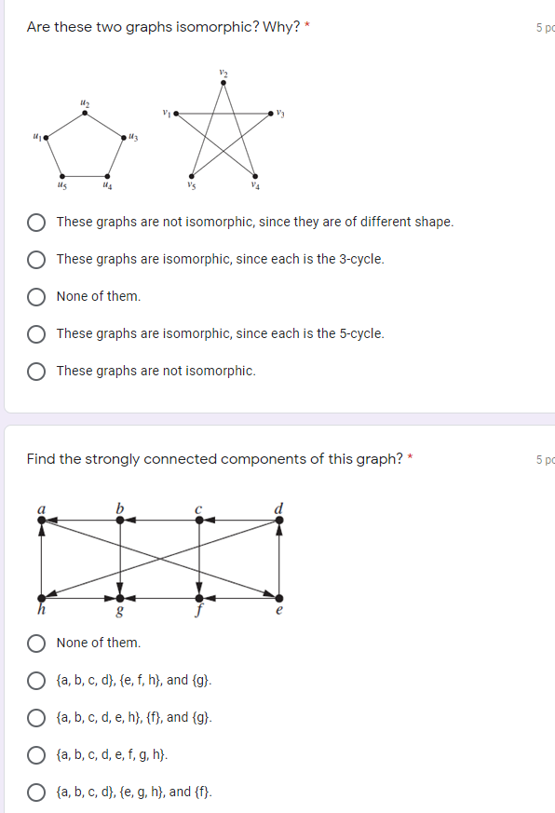
Task: Click the first question card area
Action: click(x=277, y=205)
